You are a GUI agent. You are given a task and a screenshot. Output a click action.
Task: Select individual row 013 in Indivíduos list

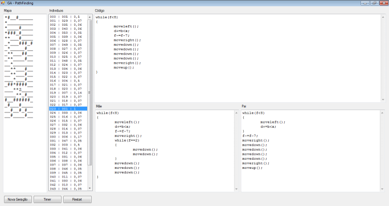(x=68, y=68)
